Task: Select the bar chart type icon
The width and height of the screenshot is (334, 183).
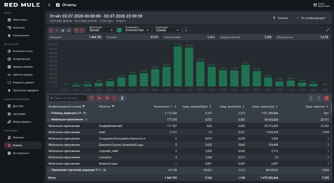Action: coord(51,30)
